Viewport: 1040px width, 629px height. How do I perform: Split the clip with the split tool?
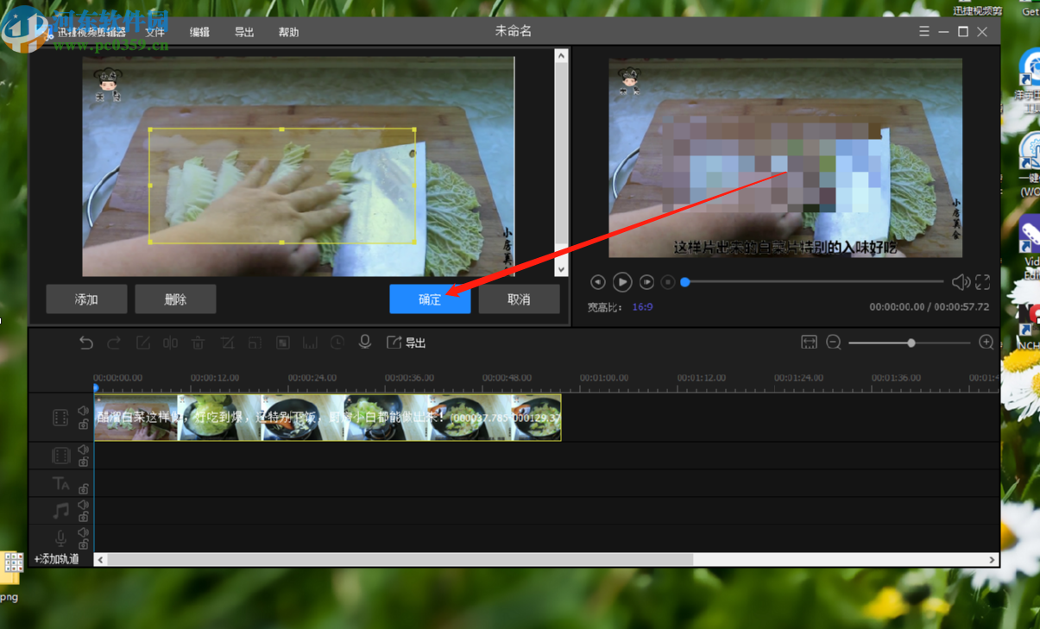tap(171, 343)
